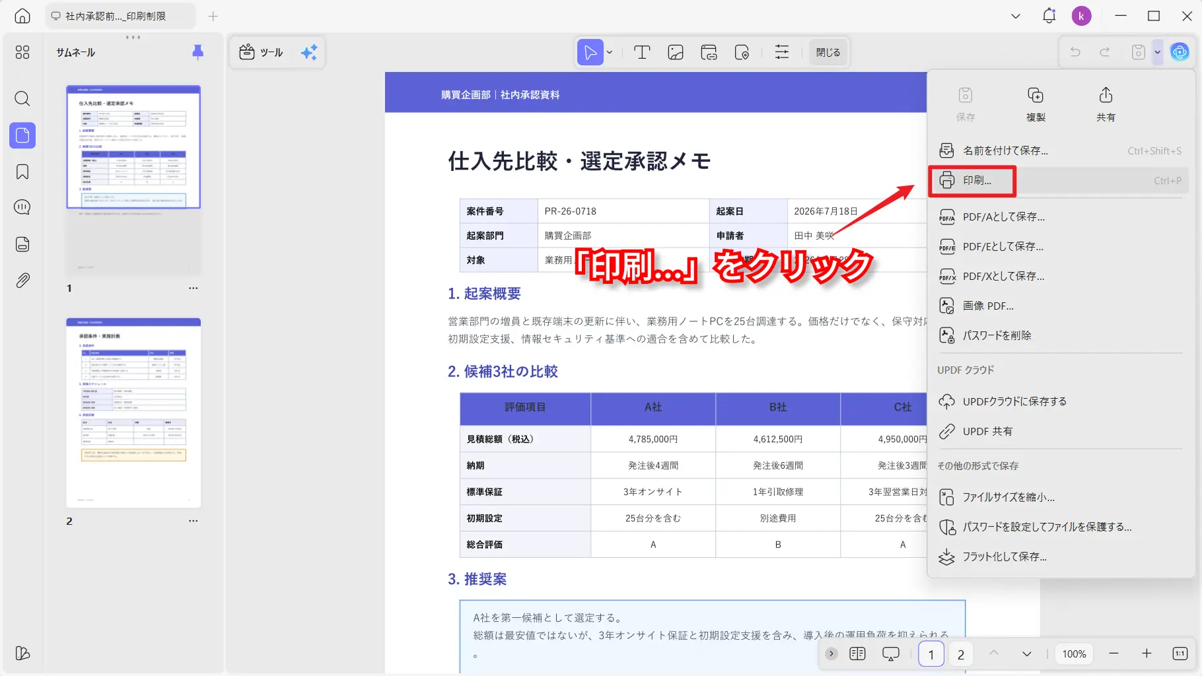Add a new tab with plus button

tap(213, 16)
